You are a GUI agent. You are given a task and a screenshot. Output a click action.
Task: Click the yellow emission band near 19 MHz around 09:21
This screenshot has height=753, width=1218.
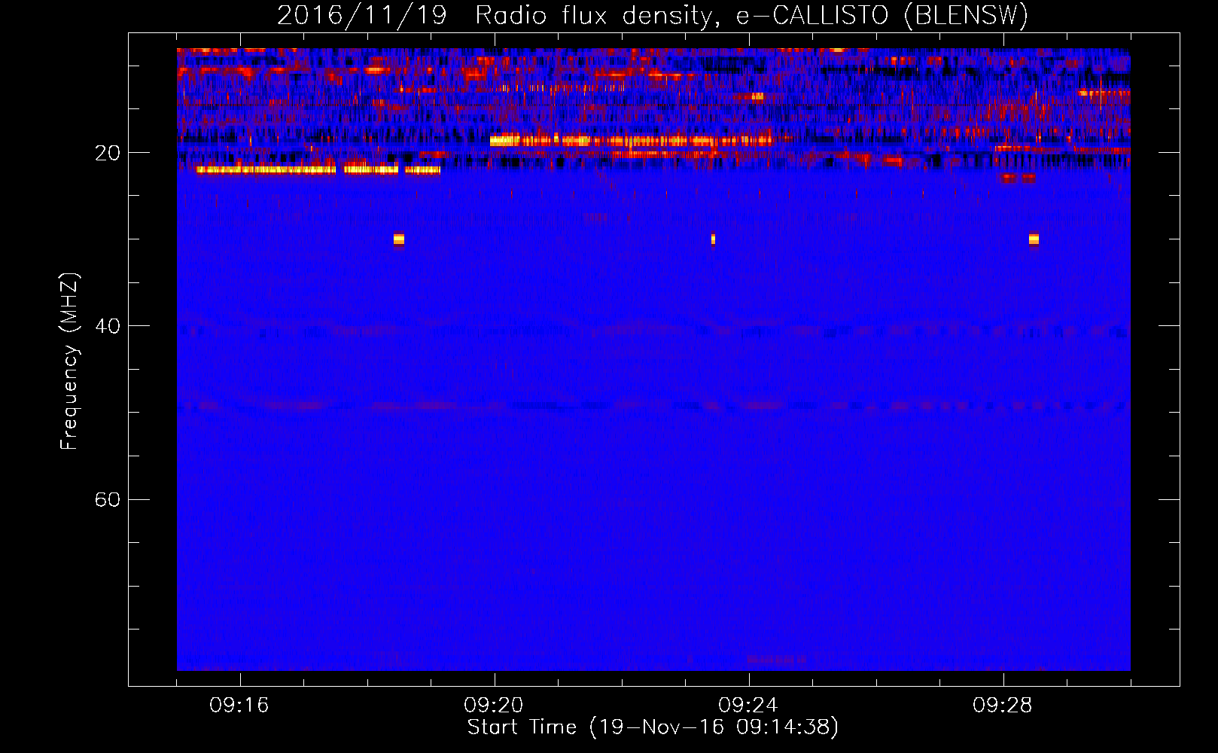631,140
